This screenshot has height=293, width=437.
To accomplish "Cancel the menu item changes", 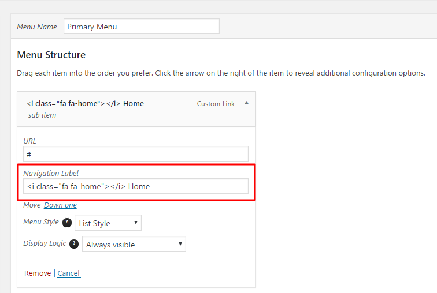I will click(69, 273).
